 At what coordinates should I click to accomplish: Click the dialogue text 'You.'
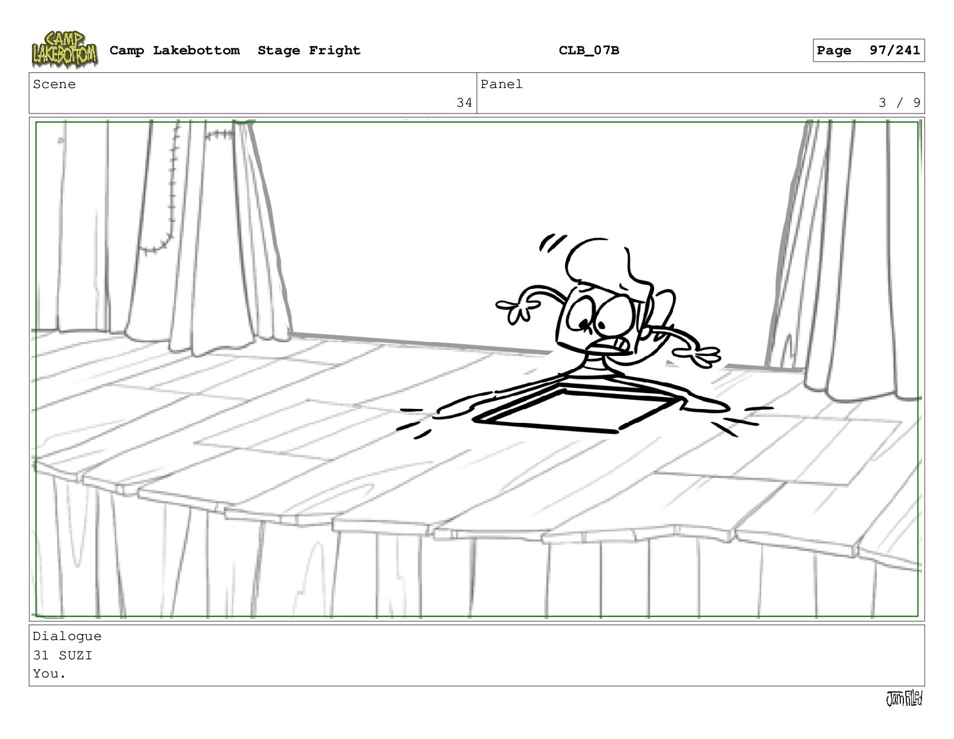point(49,674)
